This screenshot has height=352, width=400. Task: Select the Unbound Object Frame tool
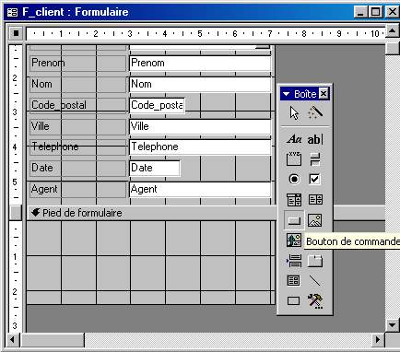(294, 241)
